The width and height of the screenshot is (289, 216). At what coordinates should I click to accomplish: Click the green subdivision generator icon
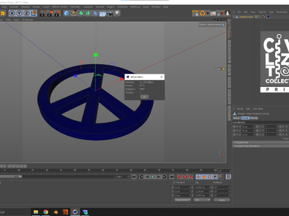[x=81, y=13]
